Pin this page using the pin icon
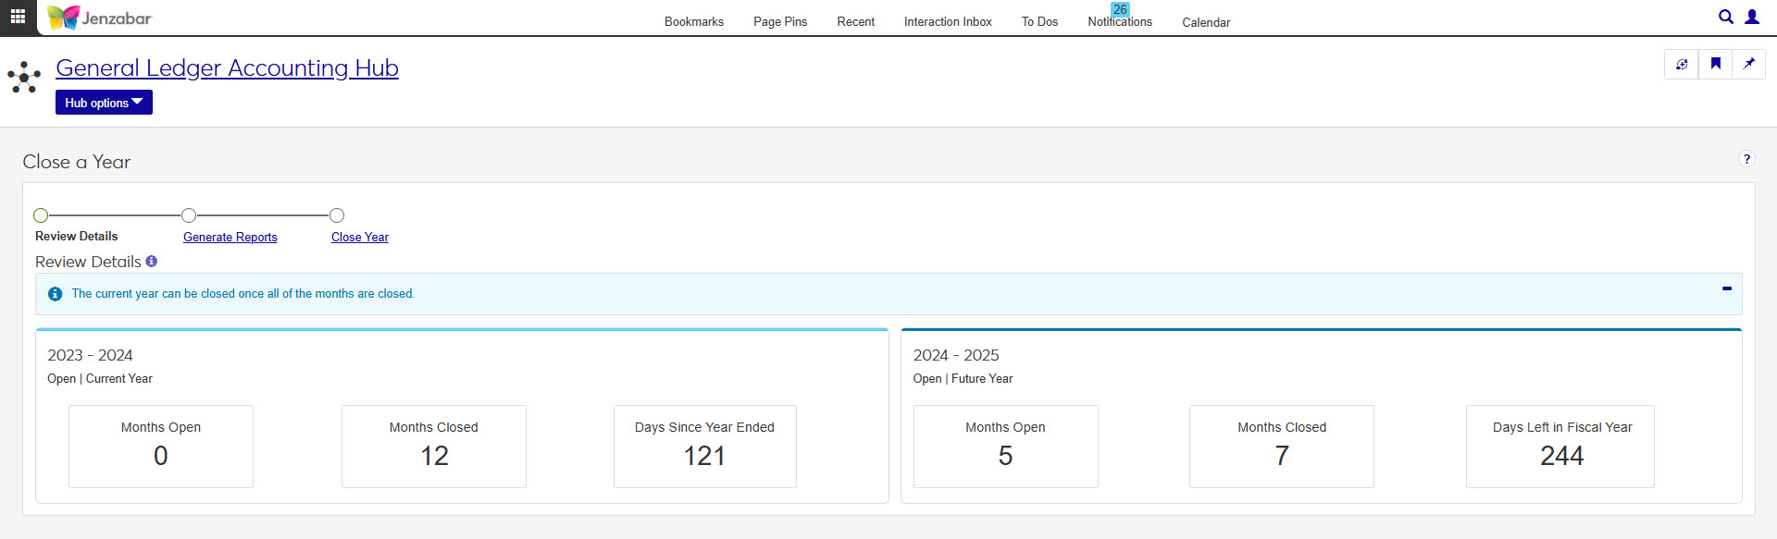 click(1748, 64)
